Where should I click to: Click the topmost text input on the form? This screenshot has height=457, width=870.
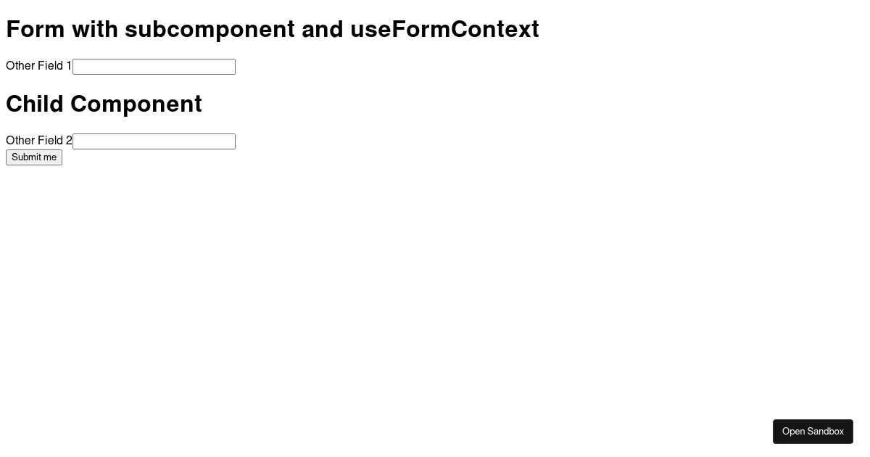click(154, 67)
